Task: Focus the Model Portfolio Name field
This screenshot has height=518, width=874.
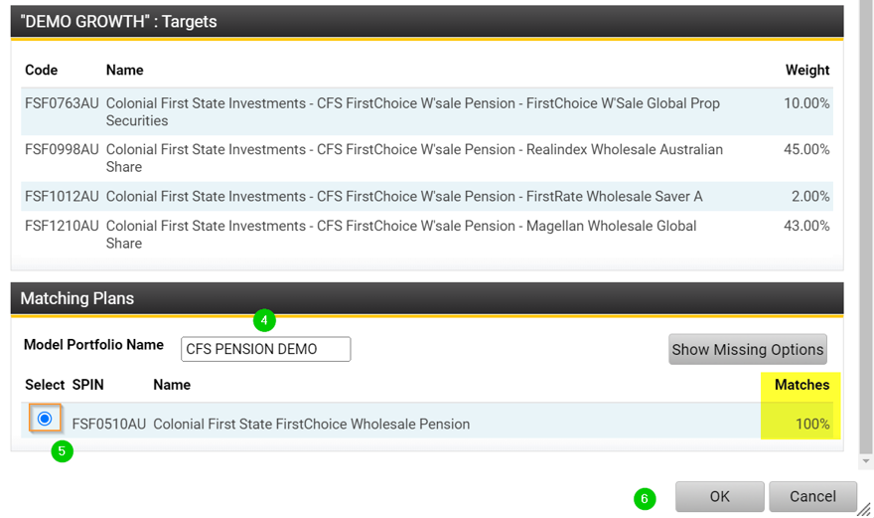Action: (x=265, y=349)
